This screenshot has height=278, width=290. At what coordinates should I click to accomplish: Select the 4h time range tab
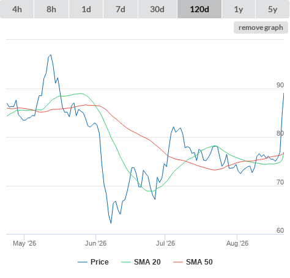(x=17, y=9)
